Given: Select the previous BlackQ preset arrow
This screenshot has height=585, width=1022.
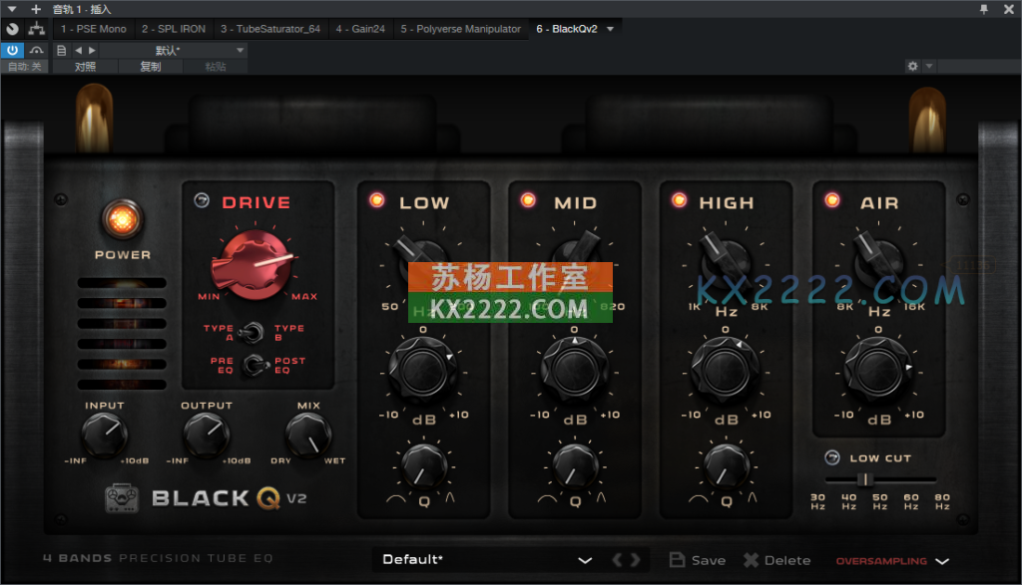Looking at the screenshot, I should point(617,560).
